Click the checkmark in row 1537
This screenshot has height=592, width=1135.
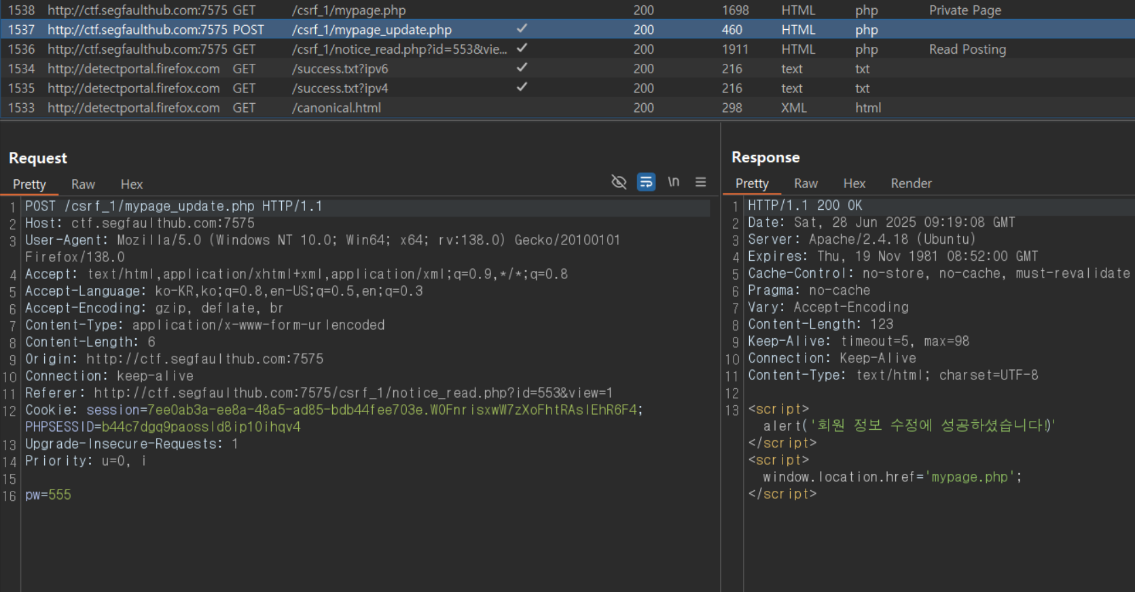tap(522, 29)
